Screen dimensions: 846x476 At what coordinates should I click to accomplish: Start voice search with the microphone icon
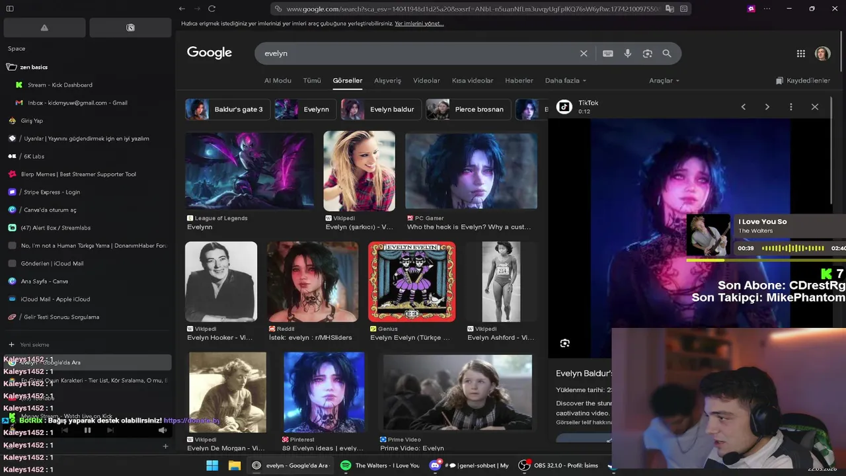[628, 54]
